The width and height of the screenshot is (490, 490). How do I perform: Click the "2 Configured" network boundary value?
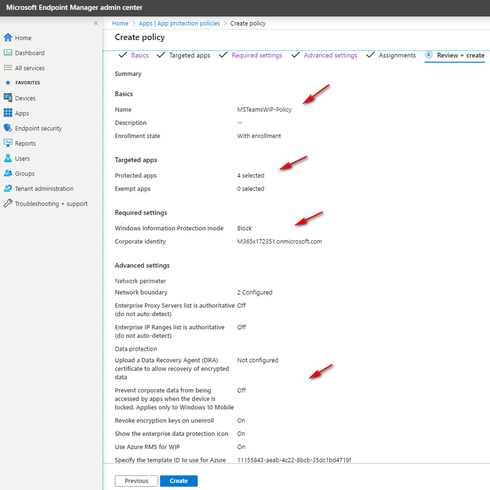coord(255,292)
